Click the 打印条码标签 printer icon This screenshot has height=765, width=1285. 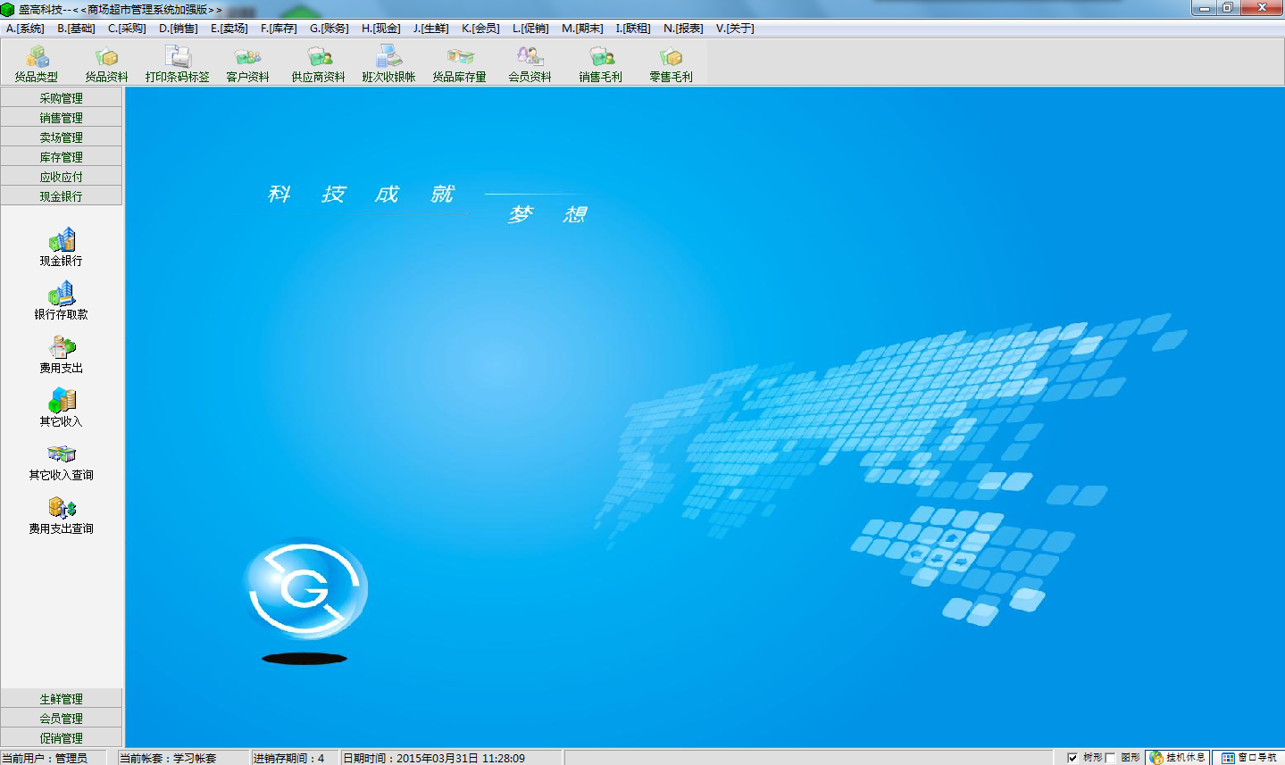177,63
